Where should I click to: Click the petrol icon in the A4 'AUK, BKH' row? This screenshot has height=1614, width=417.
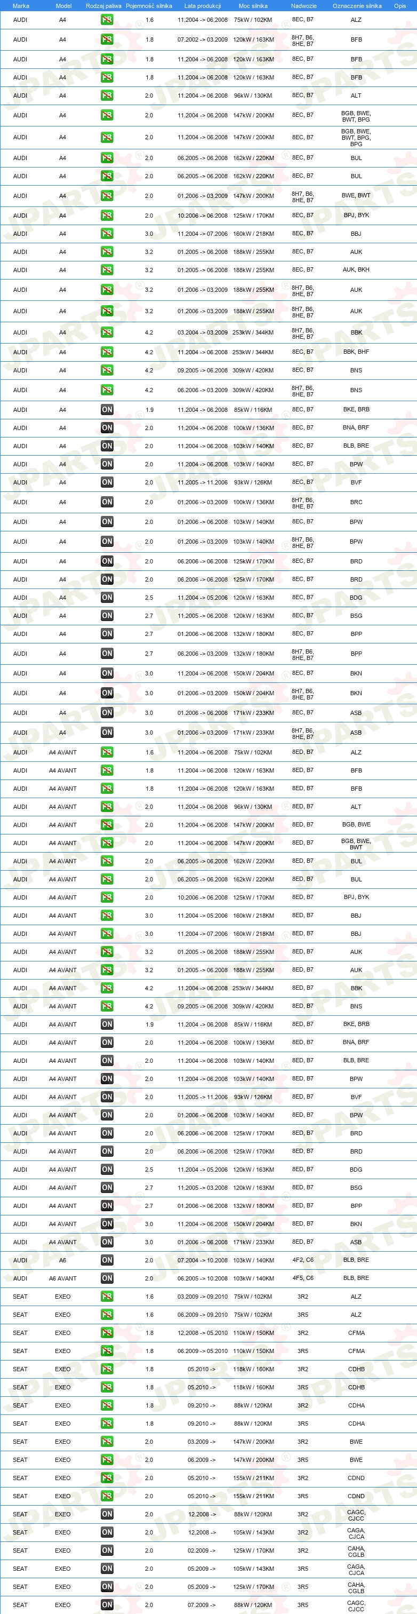click(x=107, y=269)
